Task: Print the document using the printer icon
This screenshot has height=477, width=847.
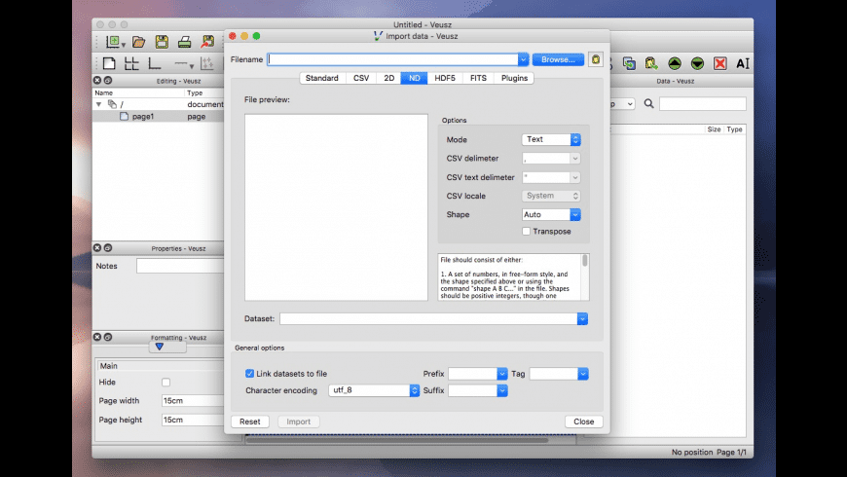Action: [x=185, y=42]
